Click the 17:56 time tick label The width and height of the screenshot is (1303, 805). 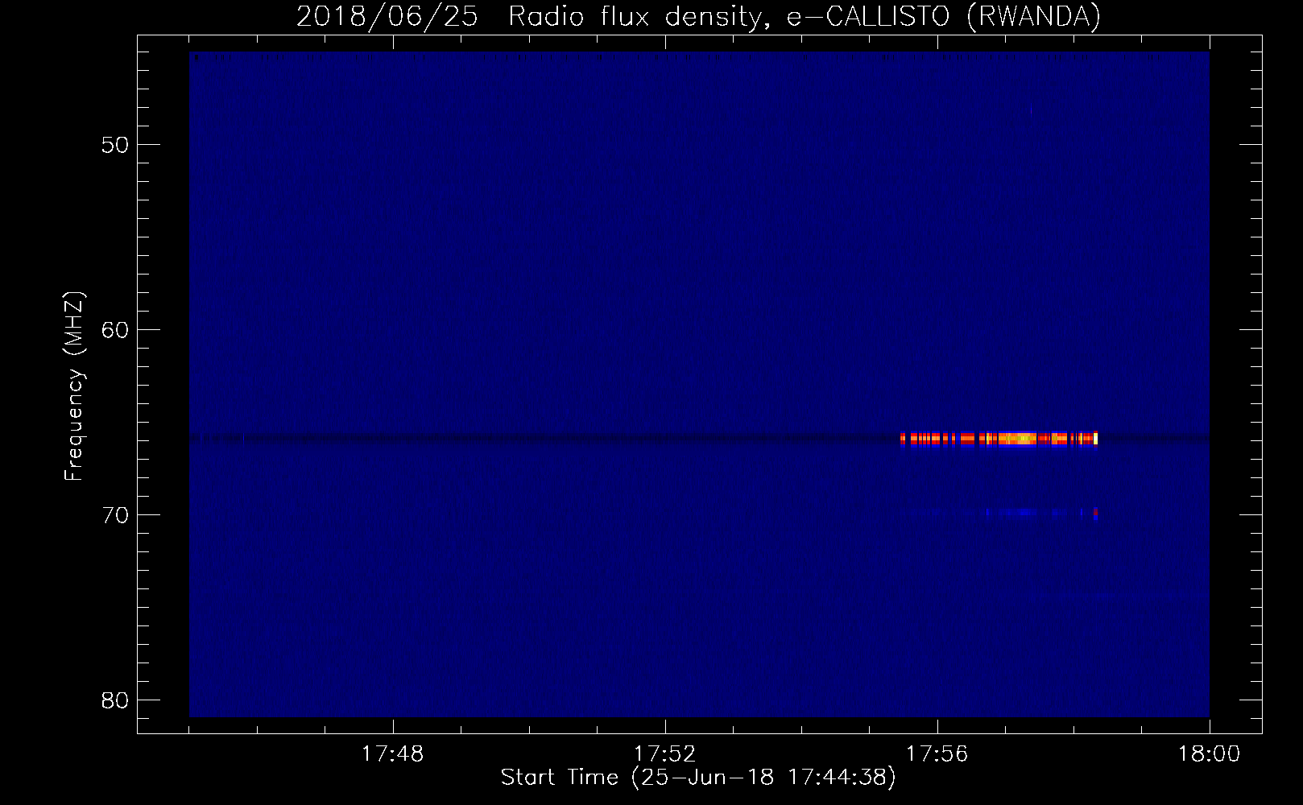tap(937, 754)
